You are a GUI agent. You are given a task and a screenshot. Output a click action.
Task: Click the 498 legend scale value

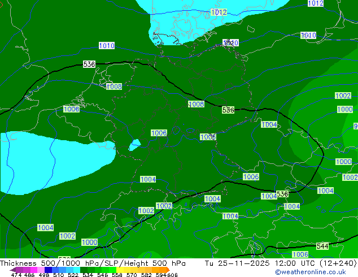coord(44,275)
